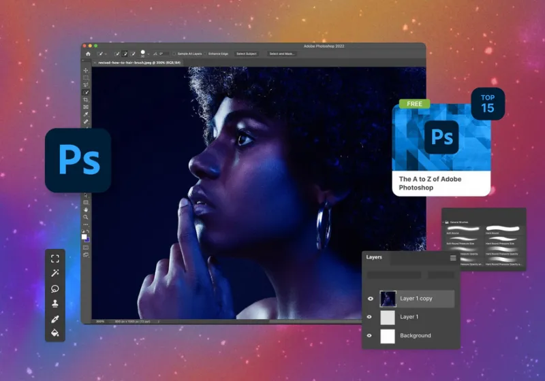Choose the Soft Round brush preset
545x381 pixels.
pyautogui.click(x=463, y=230)
